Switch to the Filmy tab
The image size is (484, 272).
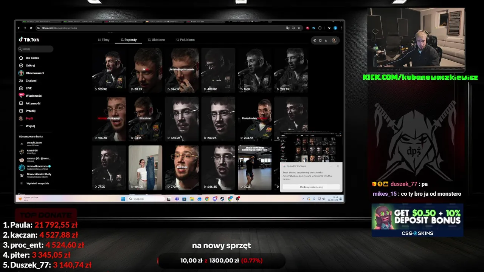pos(104,40)
